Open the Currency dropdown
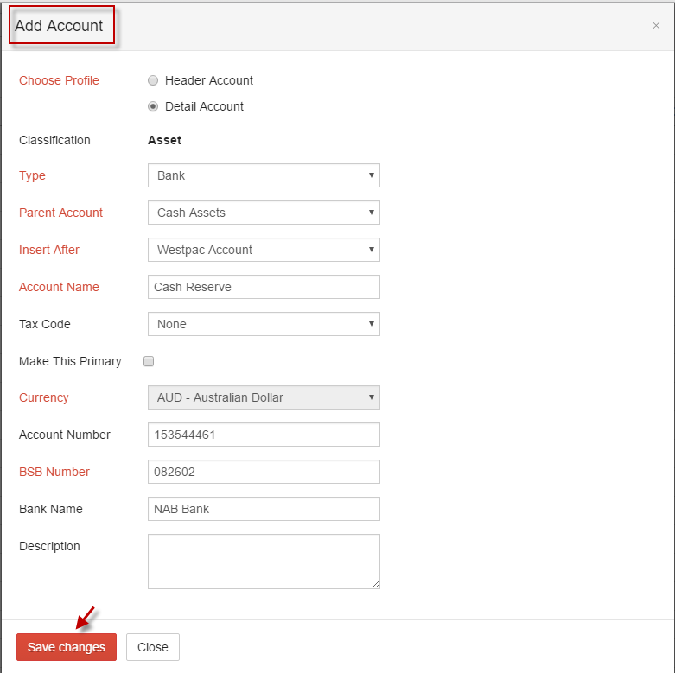 tap(264, 397)
